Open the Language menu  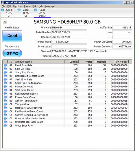pos(50,6)
